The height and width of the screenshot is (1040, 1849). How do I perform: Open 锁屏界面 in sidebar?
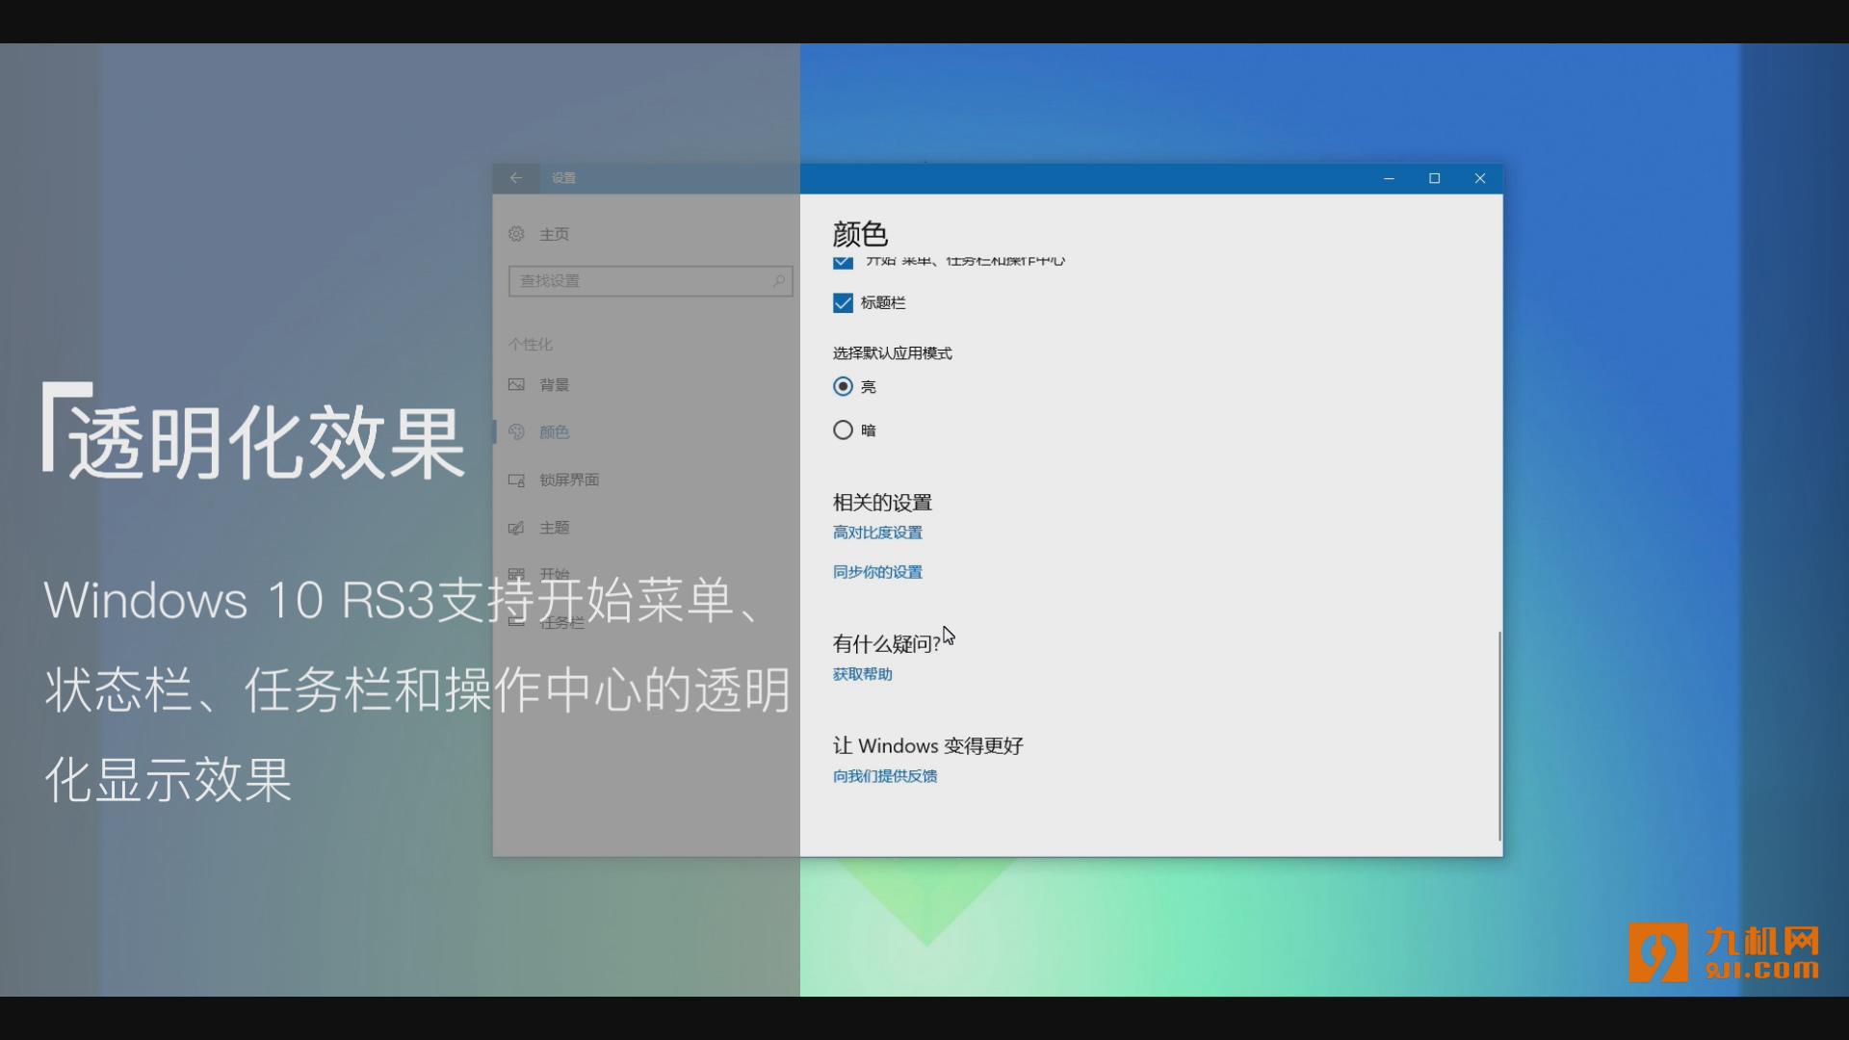569,480
